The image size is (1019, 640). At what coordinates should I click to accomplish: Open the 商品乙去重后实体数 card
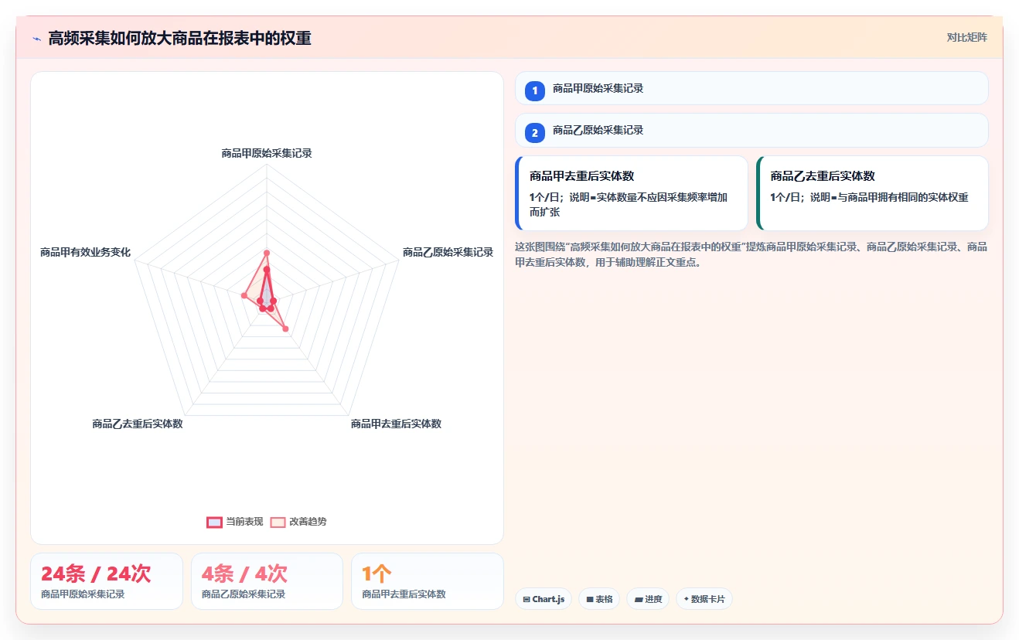point(872,193)
